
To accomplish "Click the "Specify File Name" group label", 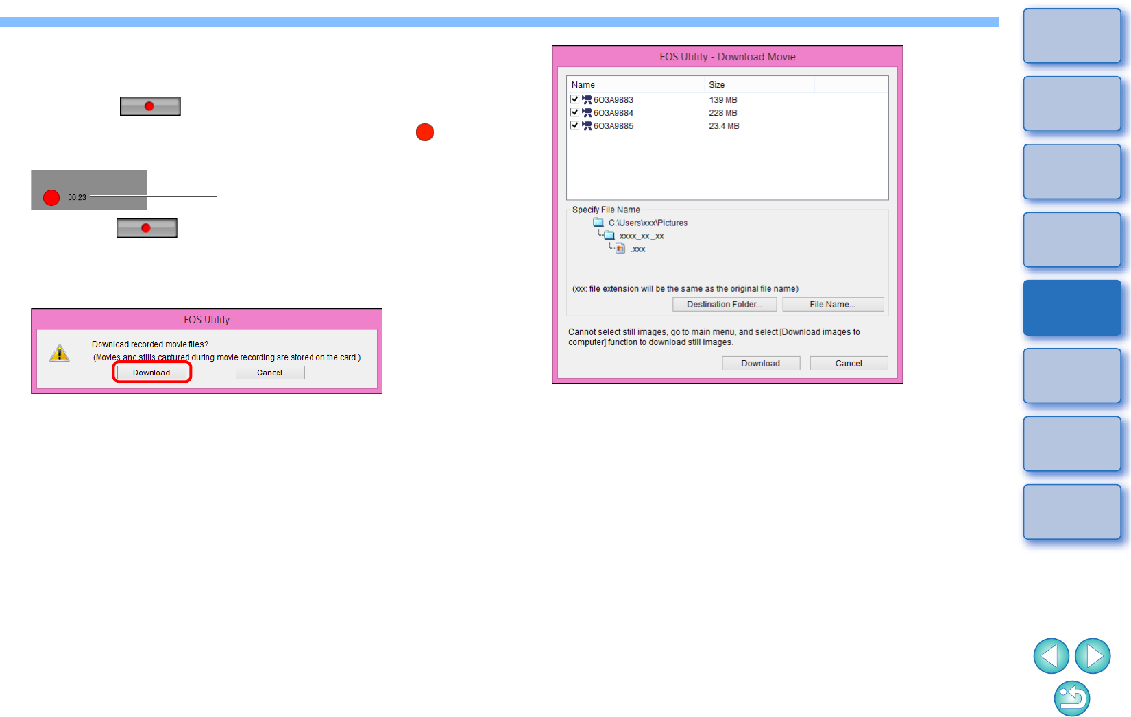I will click(606, 210).
